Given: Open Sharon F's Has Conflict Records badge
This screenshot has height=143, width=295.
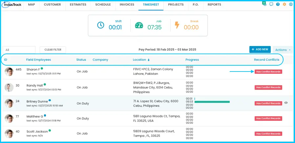Looking at the screenshot, I should click(x=268, y=72).
